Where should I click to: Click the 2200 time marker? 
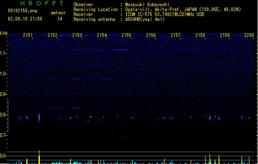tap(249, 35)
